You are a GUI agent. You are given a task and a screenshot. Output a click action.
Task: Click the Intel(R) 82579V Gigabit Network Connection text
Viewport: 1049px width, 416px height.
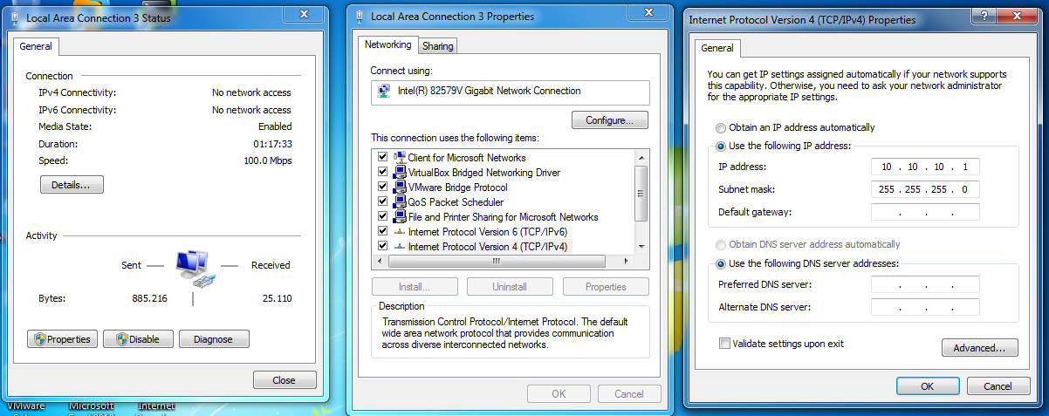tap(489, 91)
